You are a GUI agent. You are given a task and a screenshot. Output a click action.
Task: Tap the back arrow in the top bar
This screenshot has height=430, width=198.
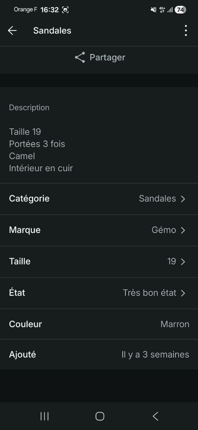[12, 30]
